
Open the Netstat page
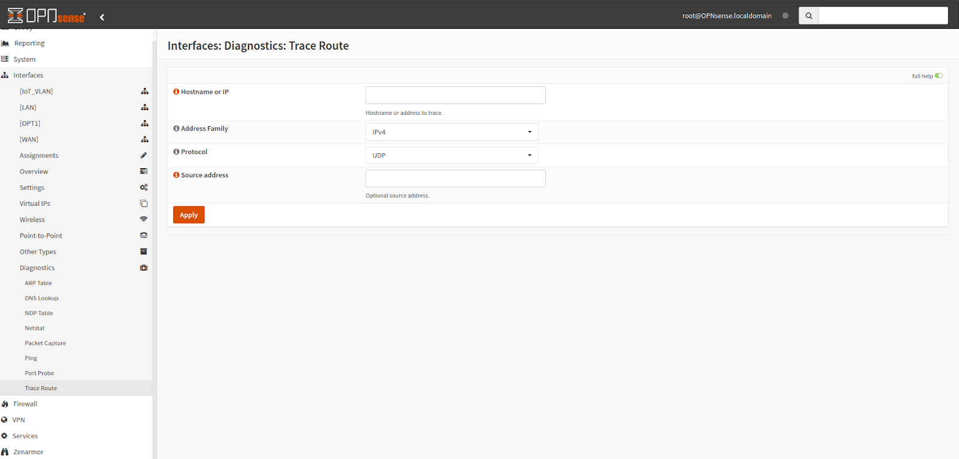35,328
